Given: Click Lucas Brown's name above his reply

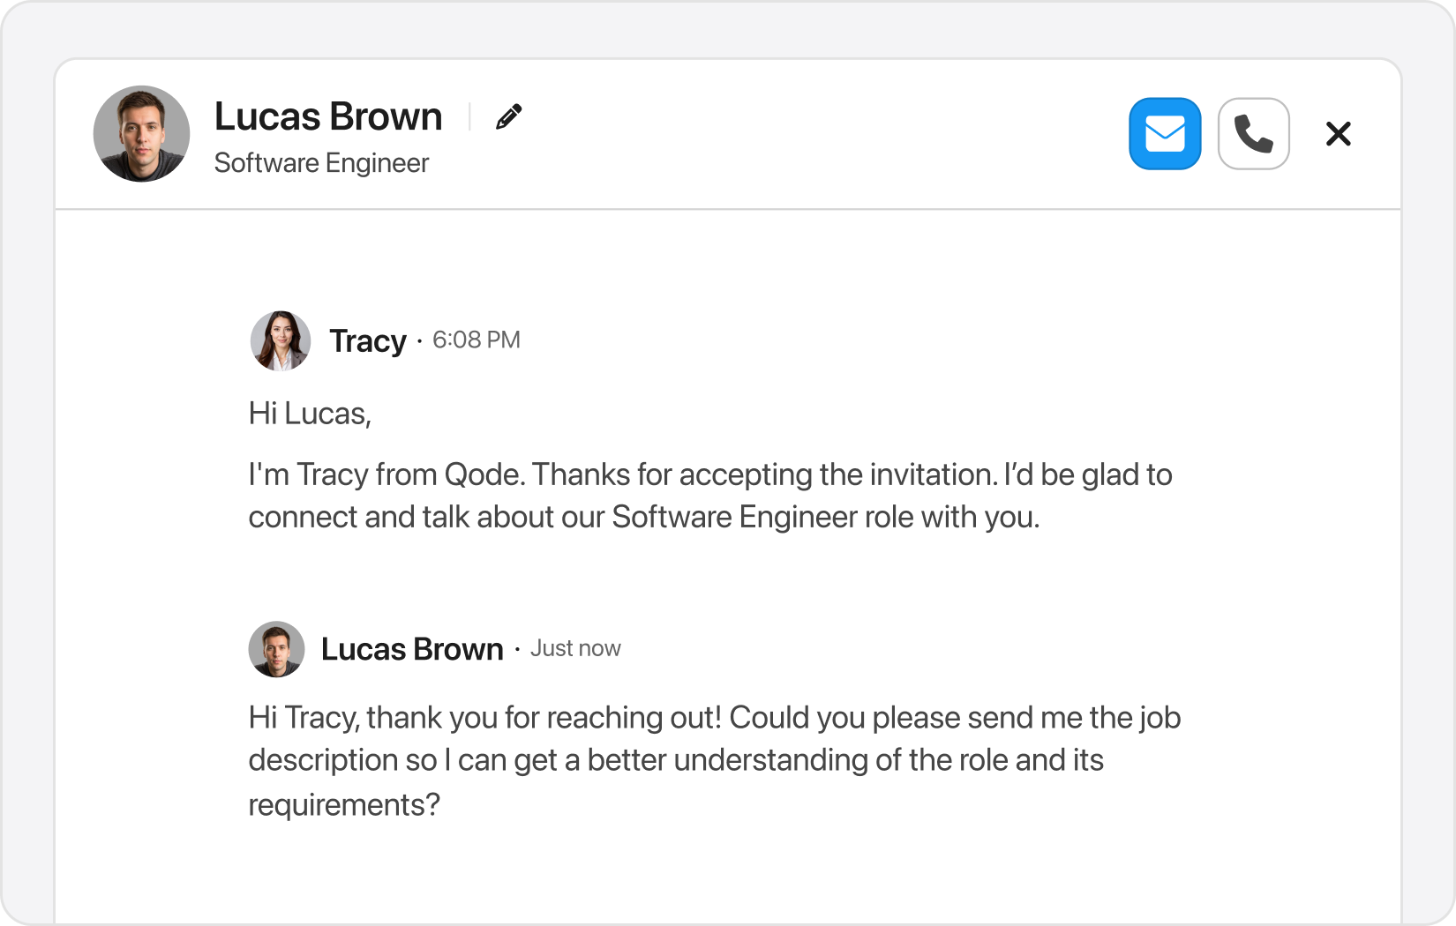Looking at the screenshot, I should point(412,648).
